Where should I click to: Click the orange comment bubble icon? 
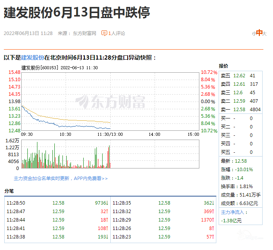104,33
